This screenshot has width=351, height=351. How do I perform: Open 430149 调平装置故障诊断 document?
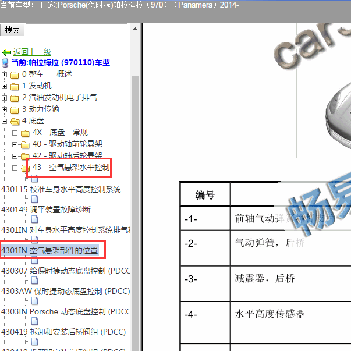pyautogui.click(x=45, y=210)
